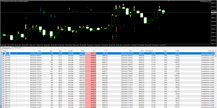This screenshot has height=108, width=217.
Task: Switch to the ETHUSDp,M15 chart tab
Action: (18, 48)
